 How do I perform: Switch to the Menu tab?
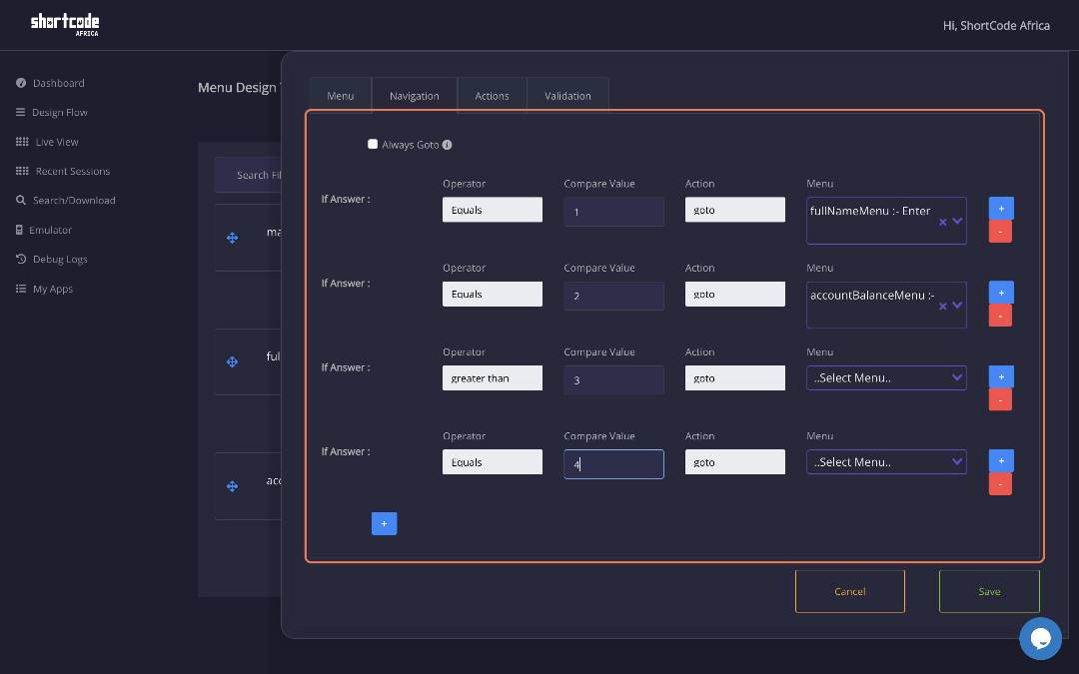(340, 96)
